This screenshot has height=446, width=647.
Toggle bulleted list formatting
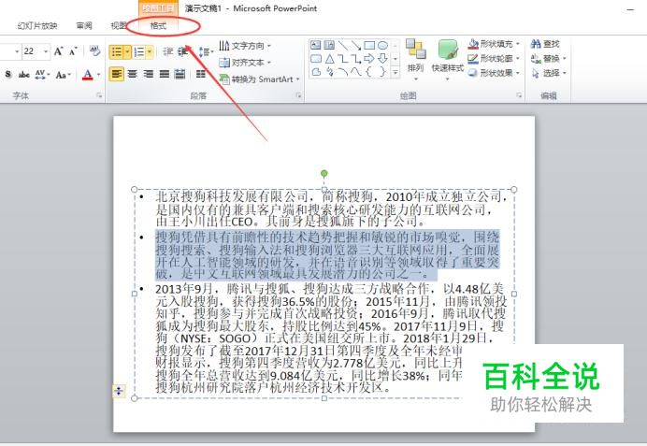(117, 51)
